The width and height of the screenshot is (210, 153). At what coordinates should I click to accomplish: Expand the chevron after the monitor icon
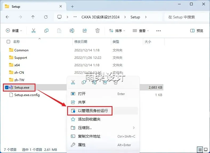[67, 17]
